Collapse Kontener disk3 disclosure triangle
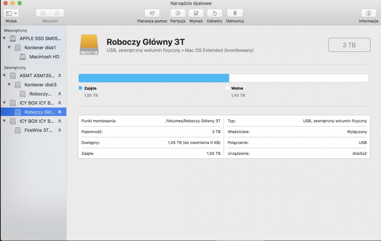 click(x=9, y=84)
